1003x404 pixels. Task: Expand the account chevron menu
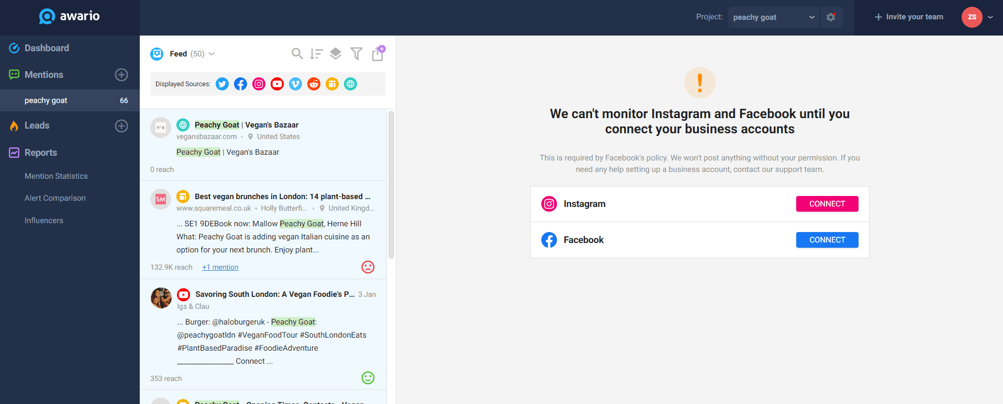[990, 17]
